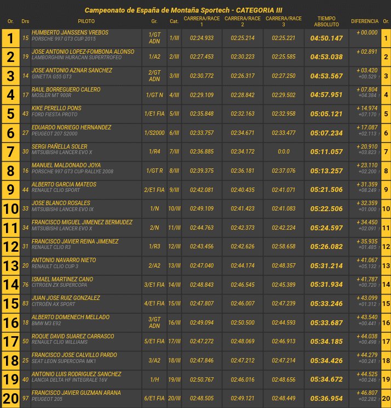Image resolution: width=391 pixels, height=408 pixels.
Task: Click driver JOSE BLANCO ROSALES
Action: tap(61, 203)
